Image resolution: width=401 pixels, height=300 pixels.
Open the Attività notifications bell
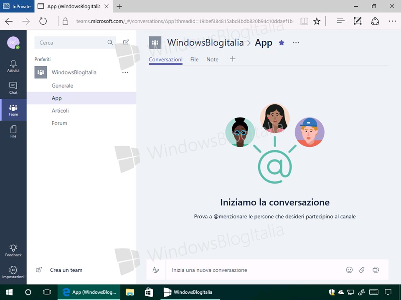pos(13,66)
